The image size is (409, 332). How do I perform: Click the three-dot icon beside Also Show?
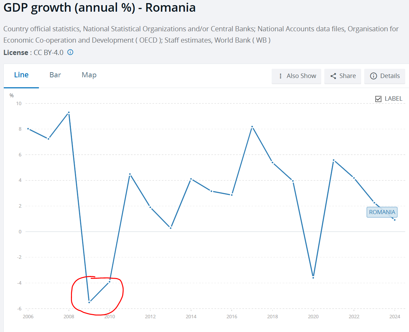point(280,76)
